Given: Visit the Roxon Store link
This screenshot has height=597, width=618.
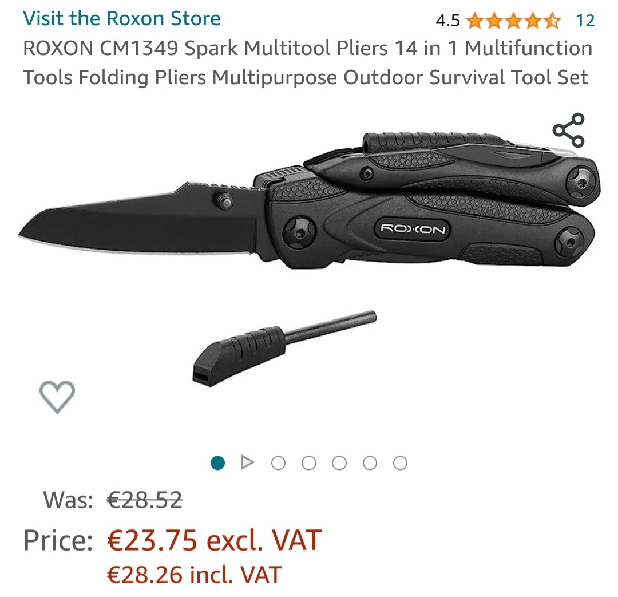Looking at the screenshot, I should (121, 18).
